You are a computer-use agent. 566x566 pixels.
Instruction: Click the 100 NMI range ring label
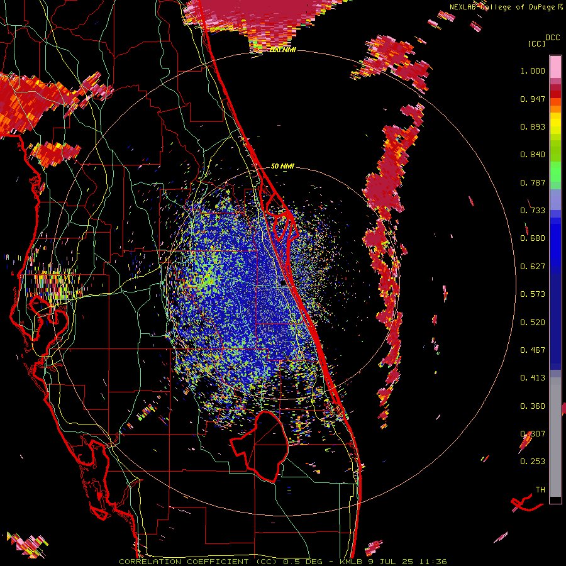[x=282, y=50]
